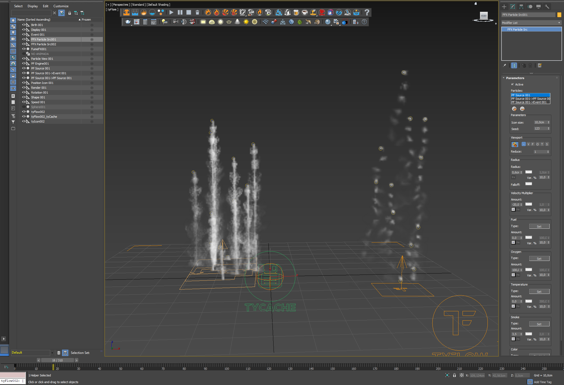Click the teapot primitive icon
Viewport: 564px width, 385px height.
point(128,22)
